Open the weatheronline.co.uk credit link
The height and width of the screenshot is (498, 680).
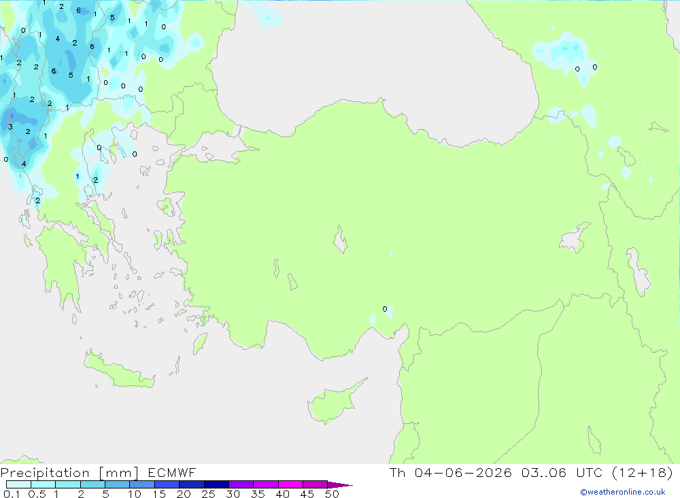coord(623,492)
